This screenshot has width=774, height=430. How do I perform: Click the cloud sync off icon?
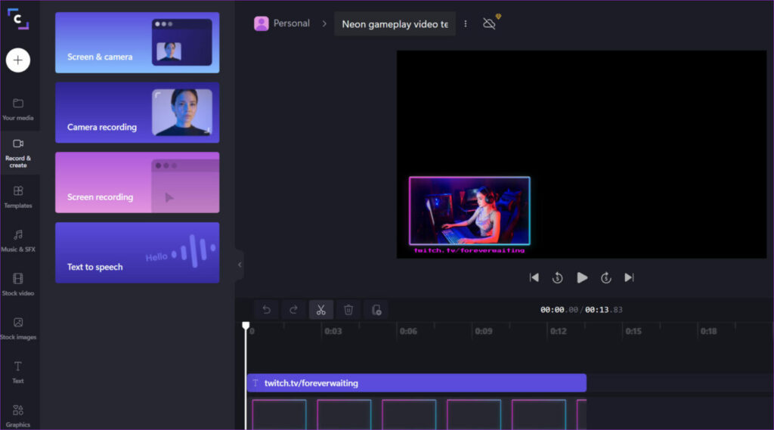point(489,23)
